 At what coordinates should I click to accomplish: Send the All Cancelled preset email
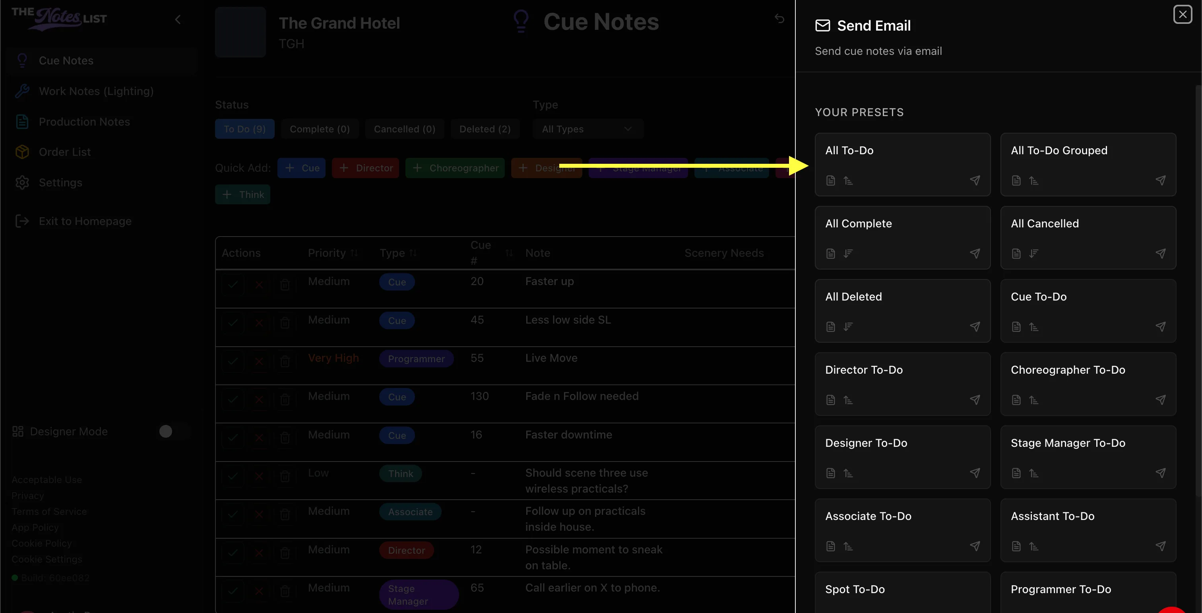[x=1161, y=254]
